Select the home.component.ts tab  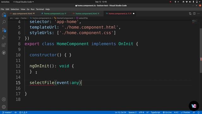pos(118,13)
